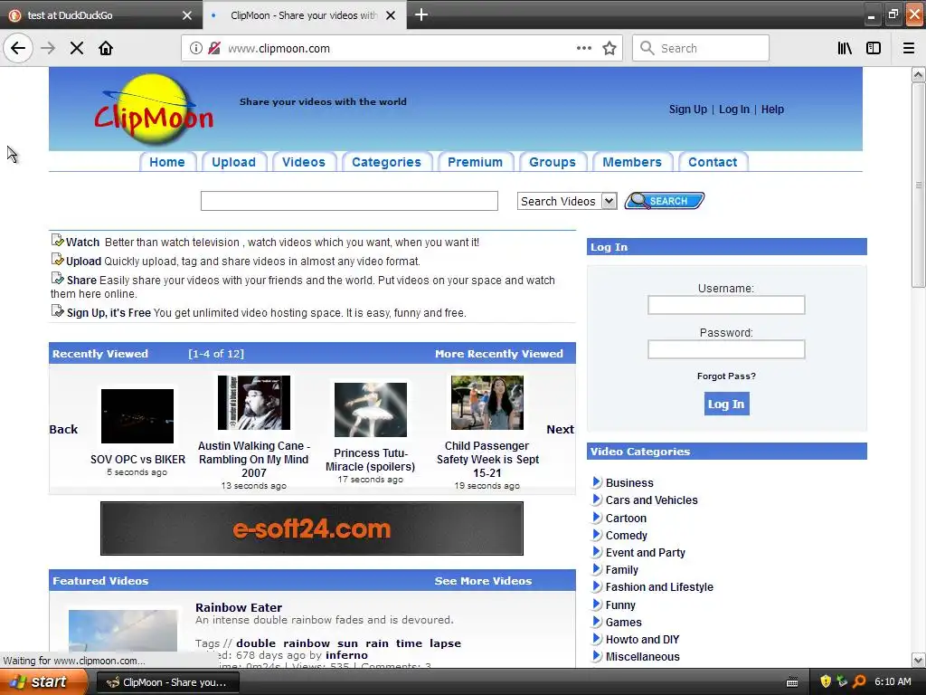Click the tracking protection shield icon
The image size is (926, 695).
(x=214, y=48)
